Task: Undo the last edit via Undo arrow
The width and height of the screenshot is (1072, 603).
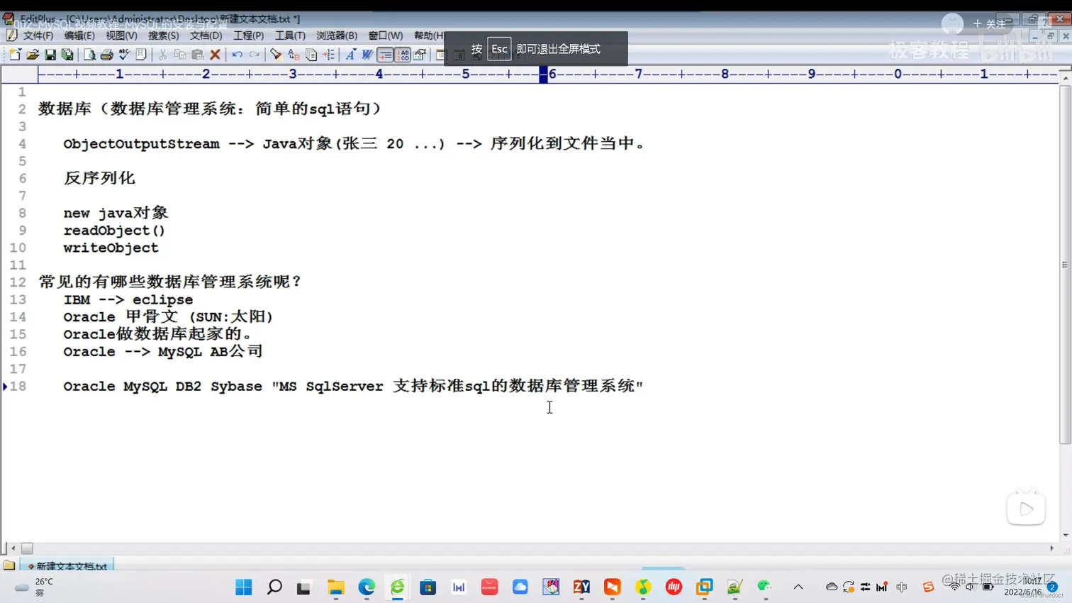Action: pos(237,55)
